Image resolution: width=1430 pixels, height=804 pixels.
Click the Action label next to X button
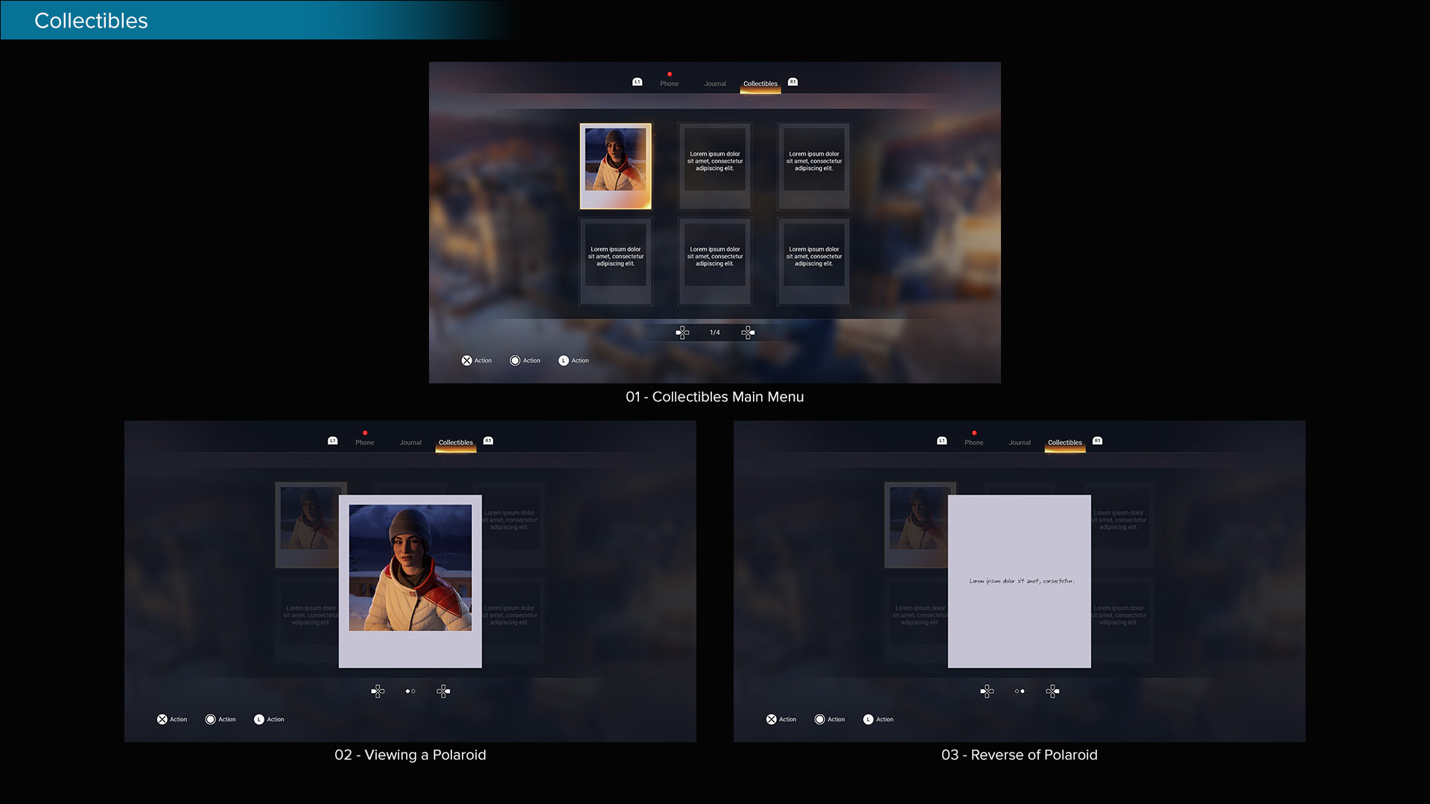pyautogui.click(x=482, y=360)
